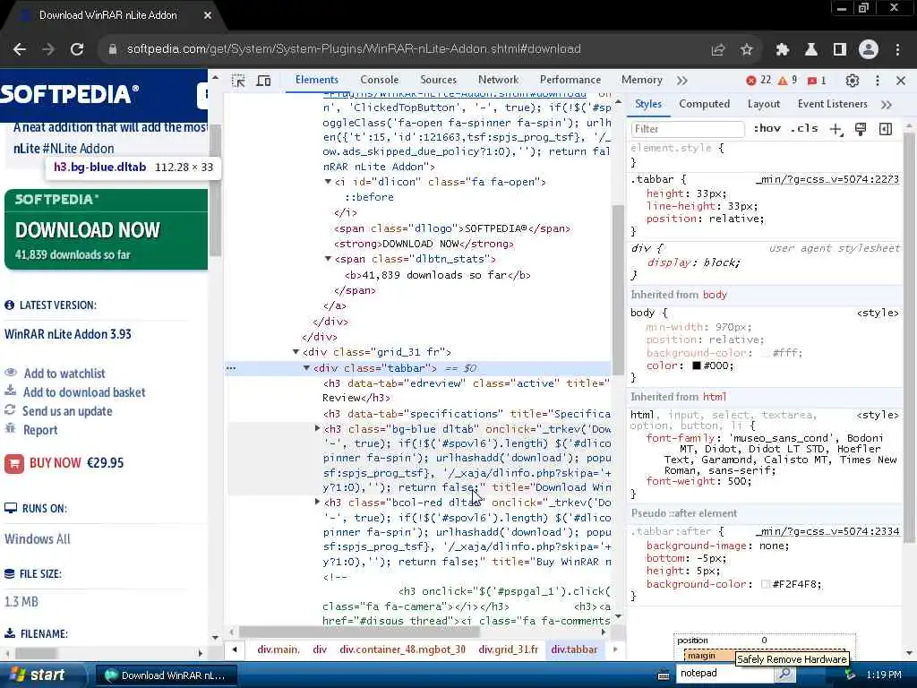This screenshot has width=917, height=688.
Task: Select the div.container_48.mgbot_30 breadcrumb
Action: (x=402, y=649)
